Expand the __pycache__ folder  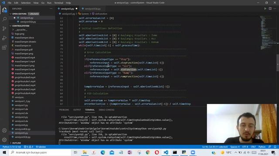(20, 30)
